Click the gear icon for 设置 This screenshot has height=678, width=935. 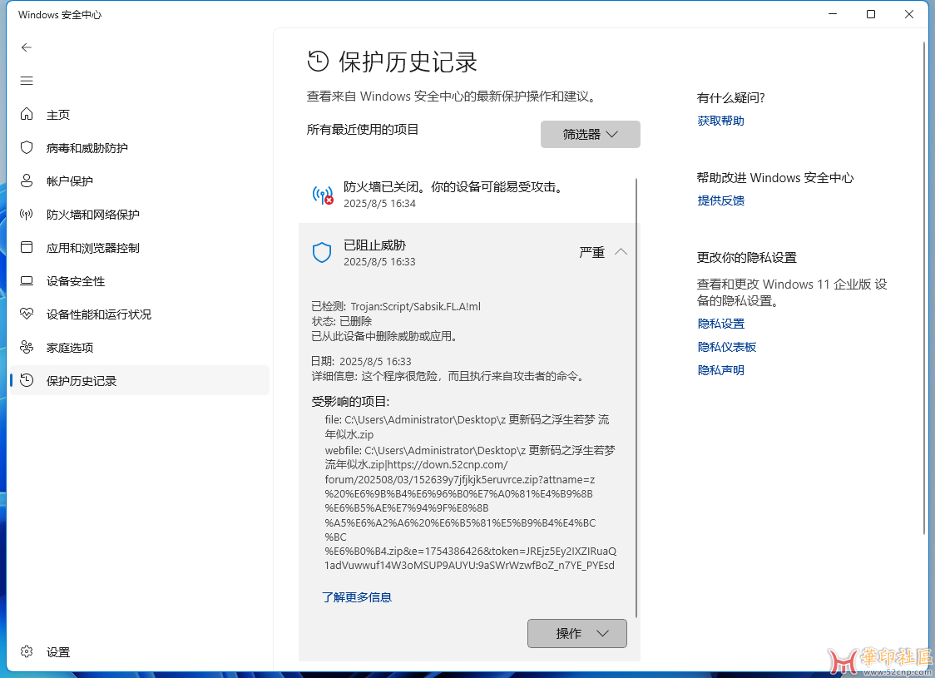point(27,651)
